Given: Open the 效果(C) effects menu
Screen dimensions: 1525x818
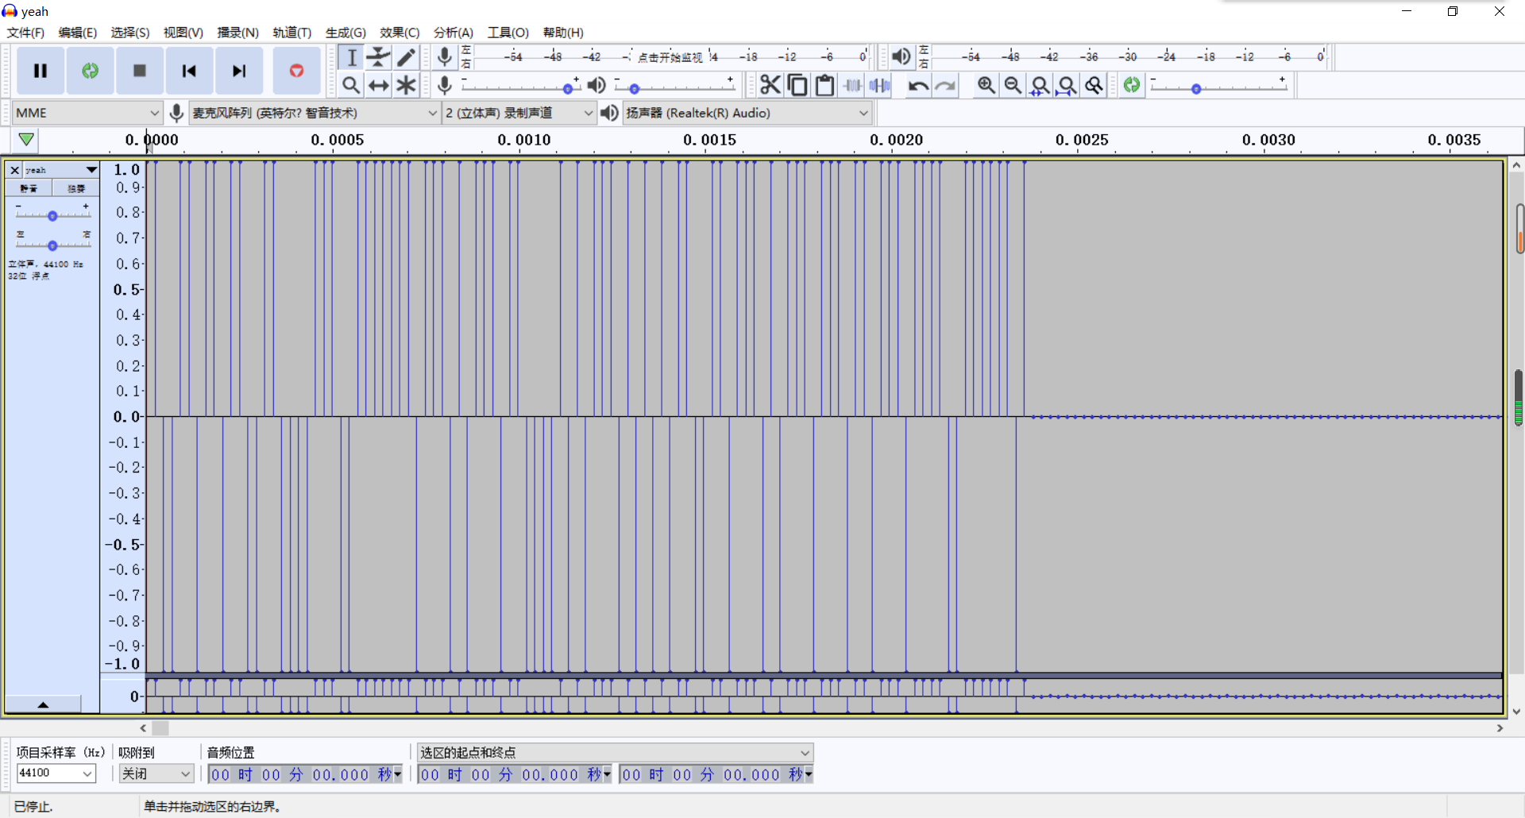Looking at the screenshot, I should [x=399, y=33].
